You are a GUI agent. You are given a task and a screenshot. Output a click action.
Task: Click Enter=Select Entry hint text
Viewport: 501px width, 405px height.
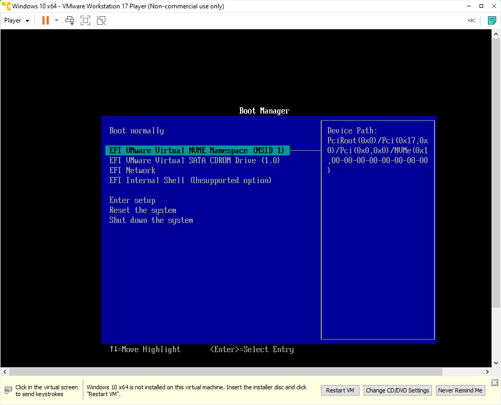coord(252,349)
